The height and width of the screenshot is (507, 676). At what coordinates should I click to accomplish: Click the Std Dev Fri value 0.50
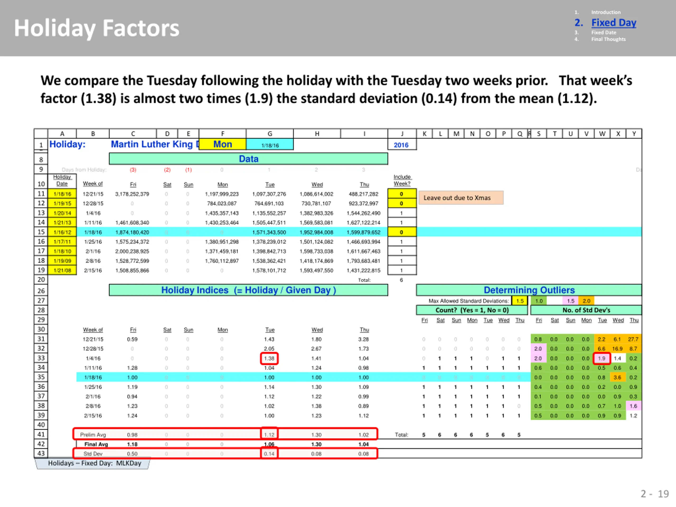click(x=132, y=454)
